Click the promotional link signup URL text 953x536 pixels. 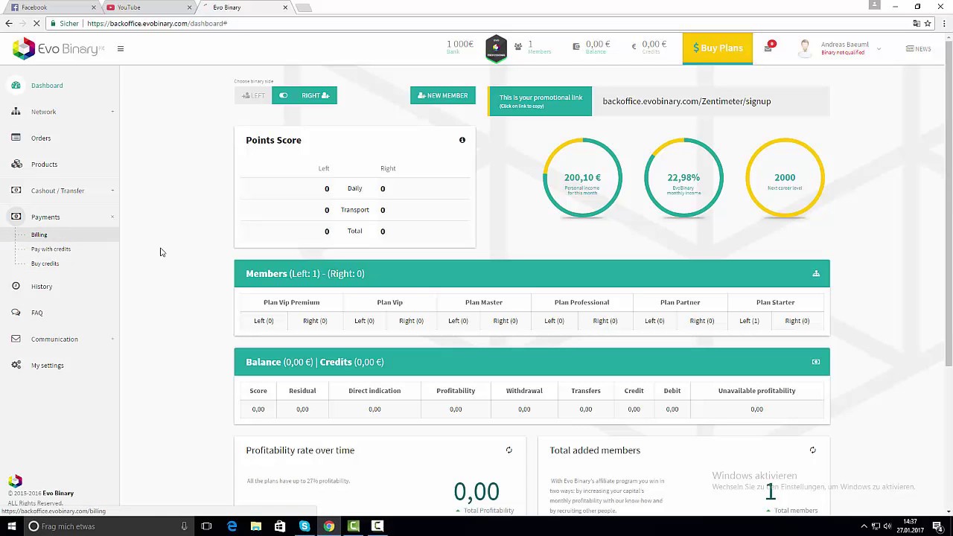[686, 101]
